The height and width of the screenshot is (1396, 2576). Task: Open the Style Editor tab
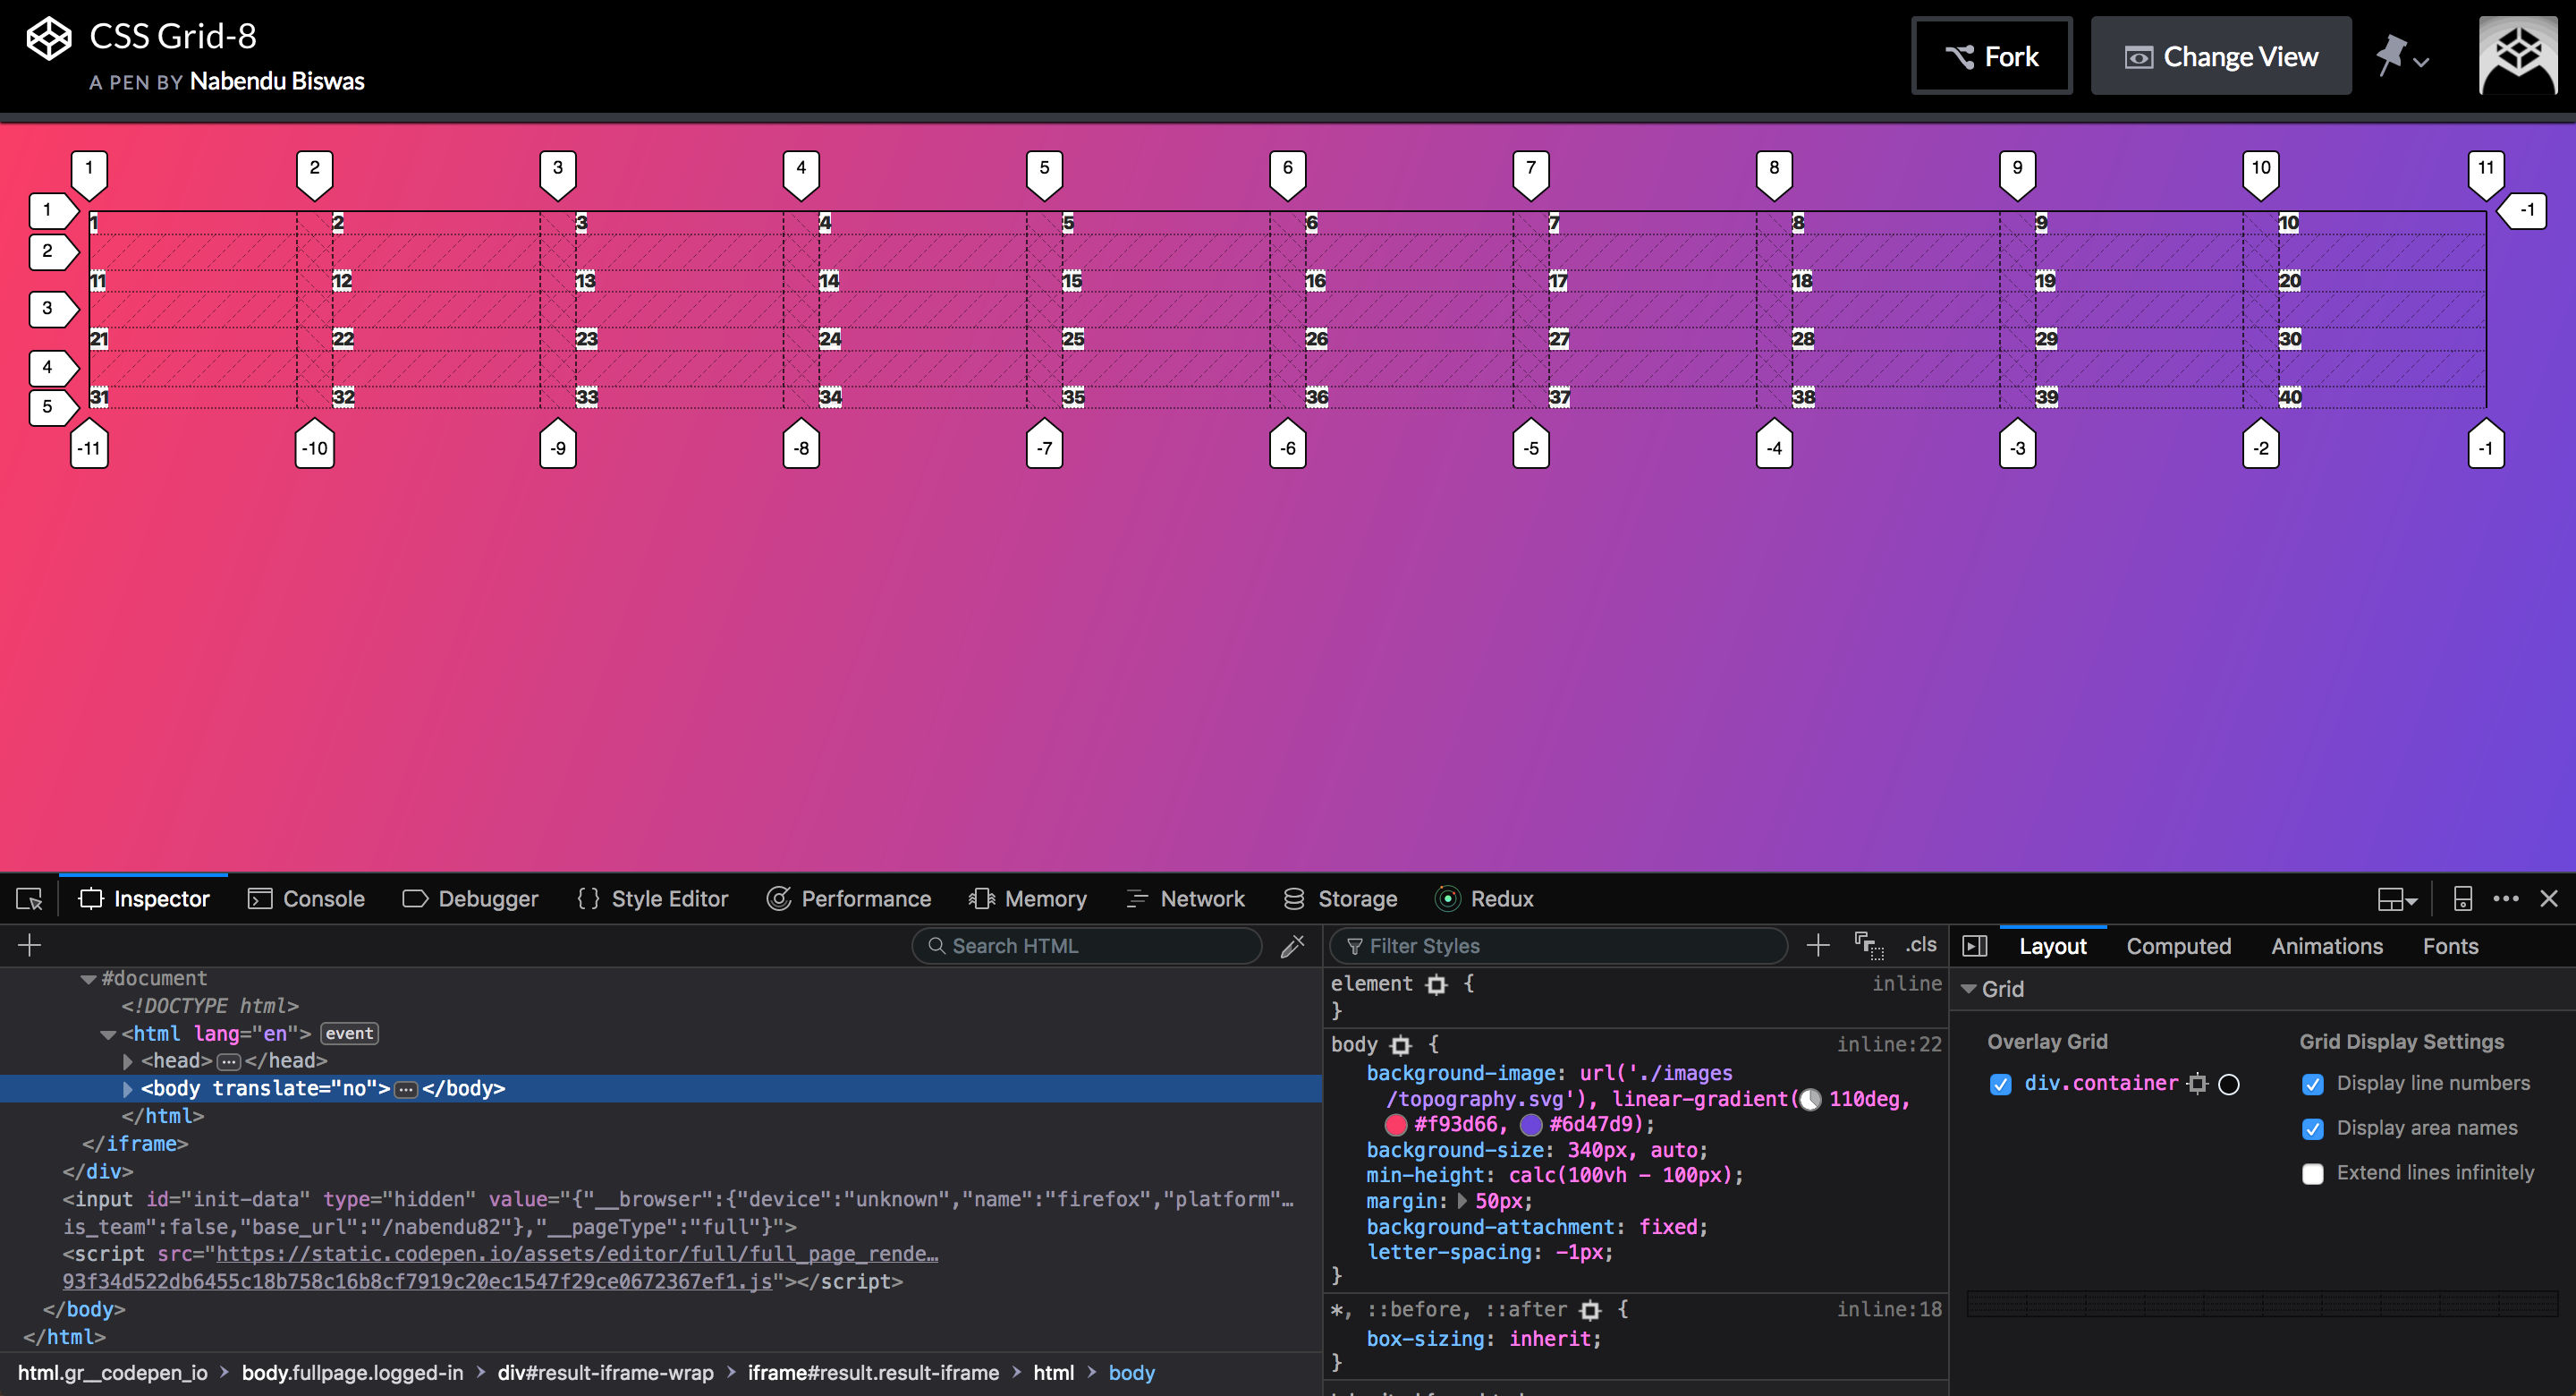(652, 898)
